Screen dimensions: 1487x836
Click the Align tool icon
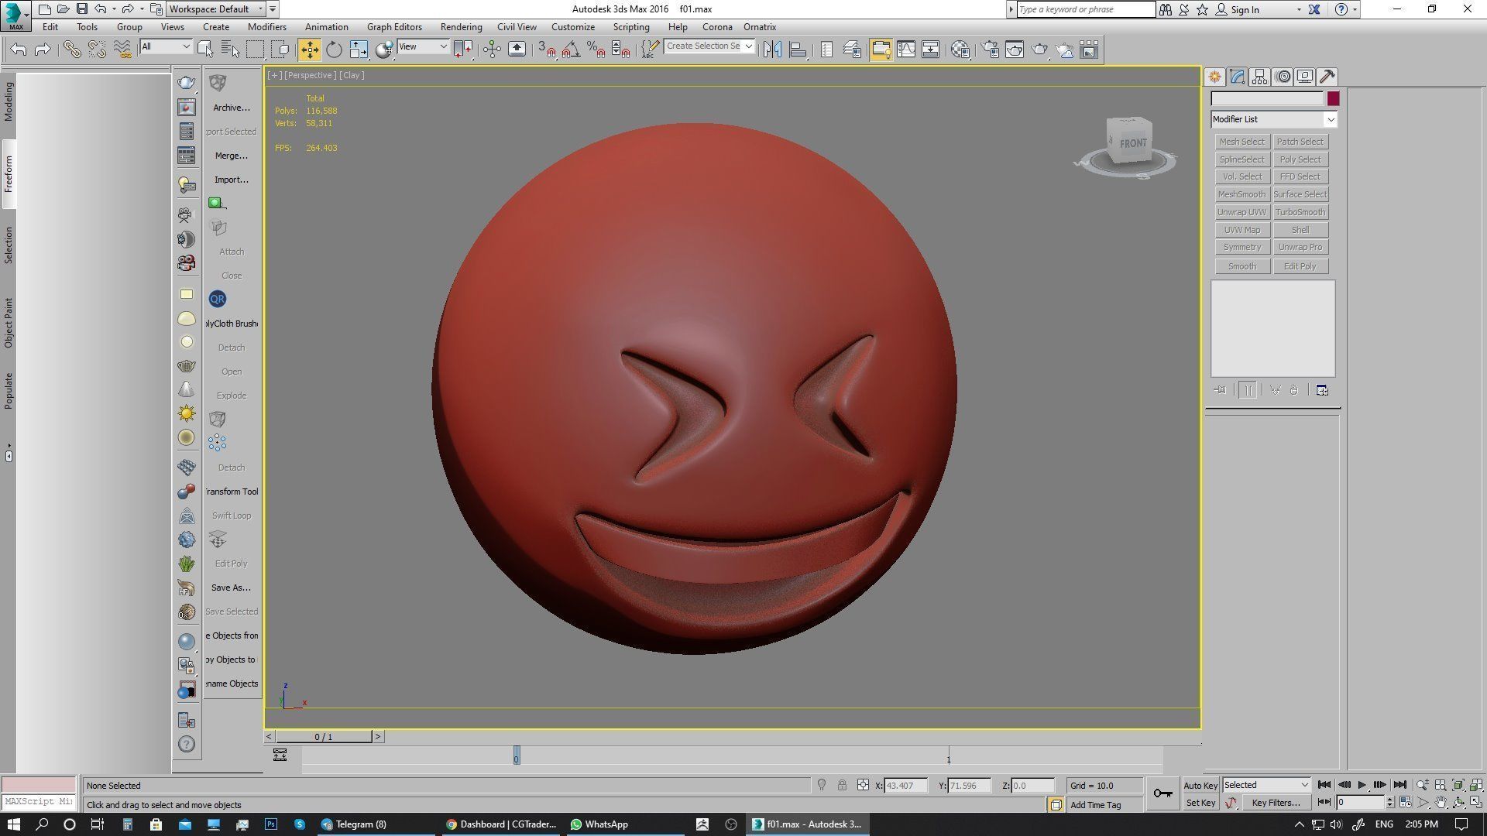pos(797,50)
